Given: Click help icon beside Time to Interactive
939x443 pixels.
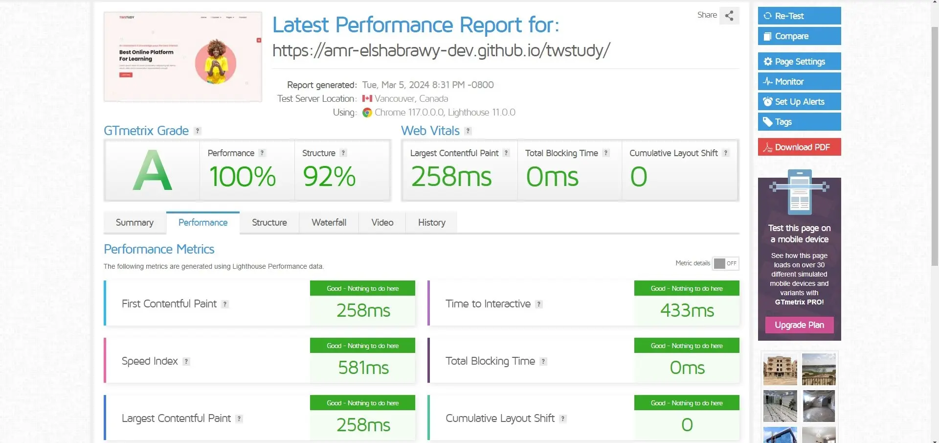Looking at the screenshot, I should coord(539,304).
